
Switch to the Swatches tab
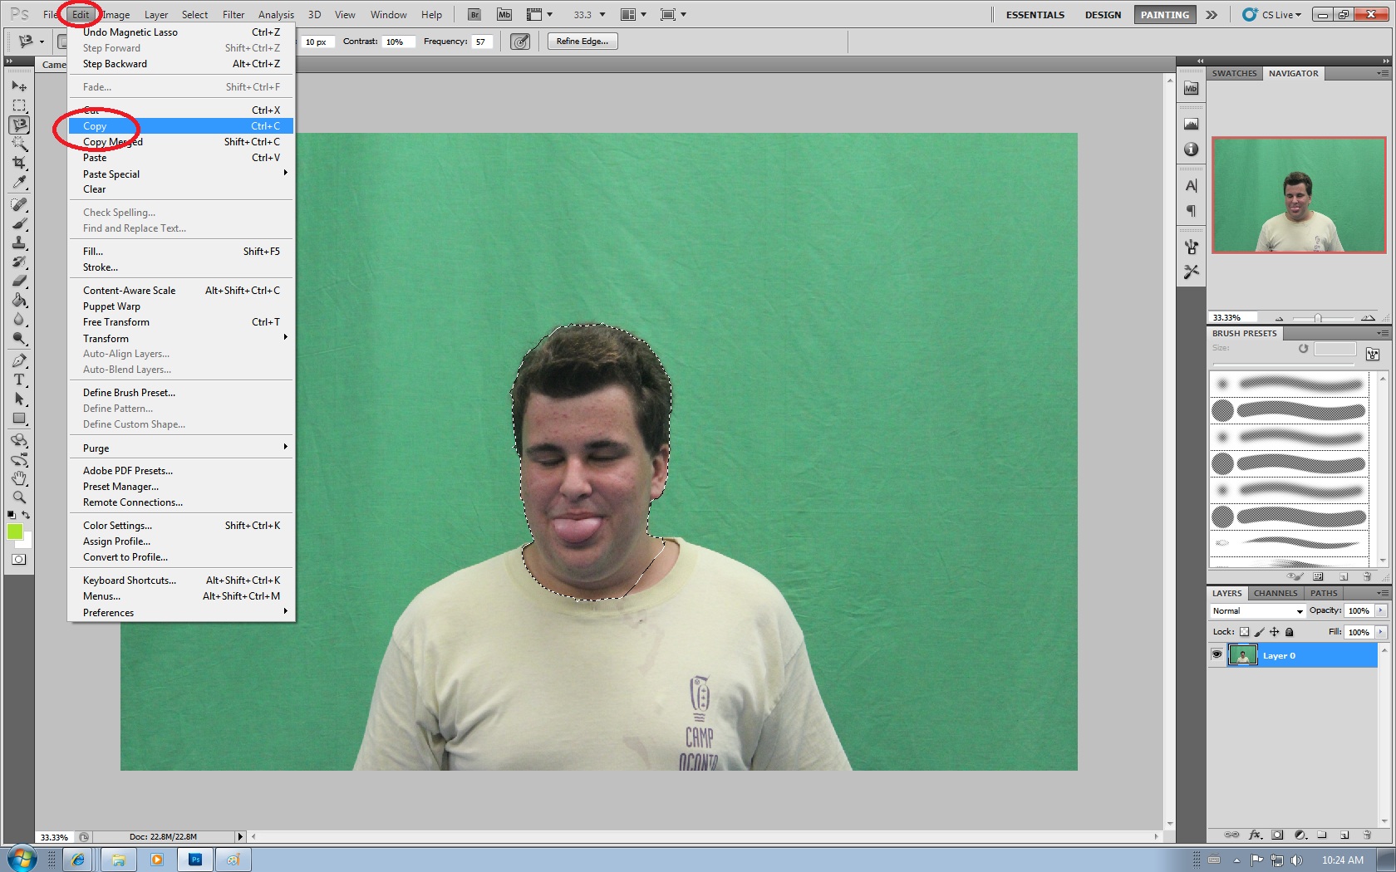click(1234, 73)
